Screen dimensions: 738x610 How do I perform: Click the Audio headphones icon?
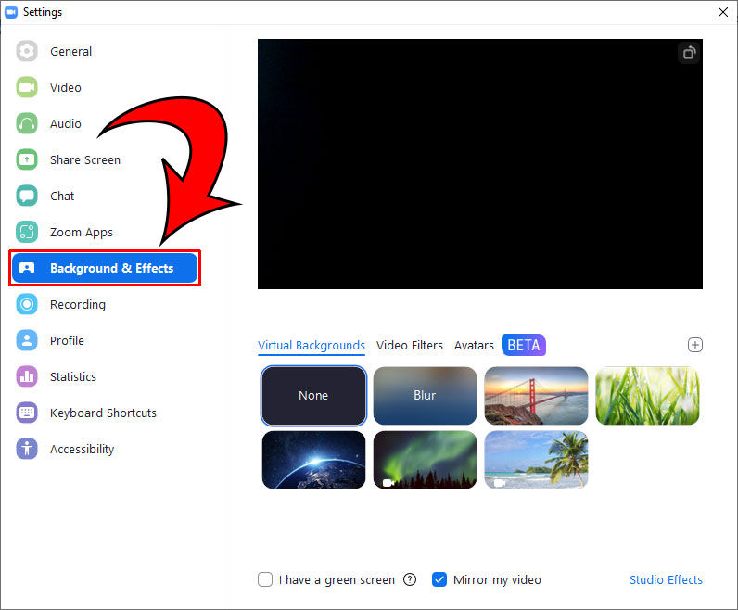tap(27, 123)
